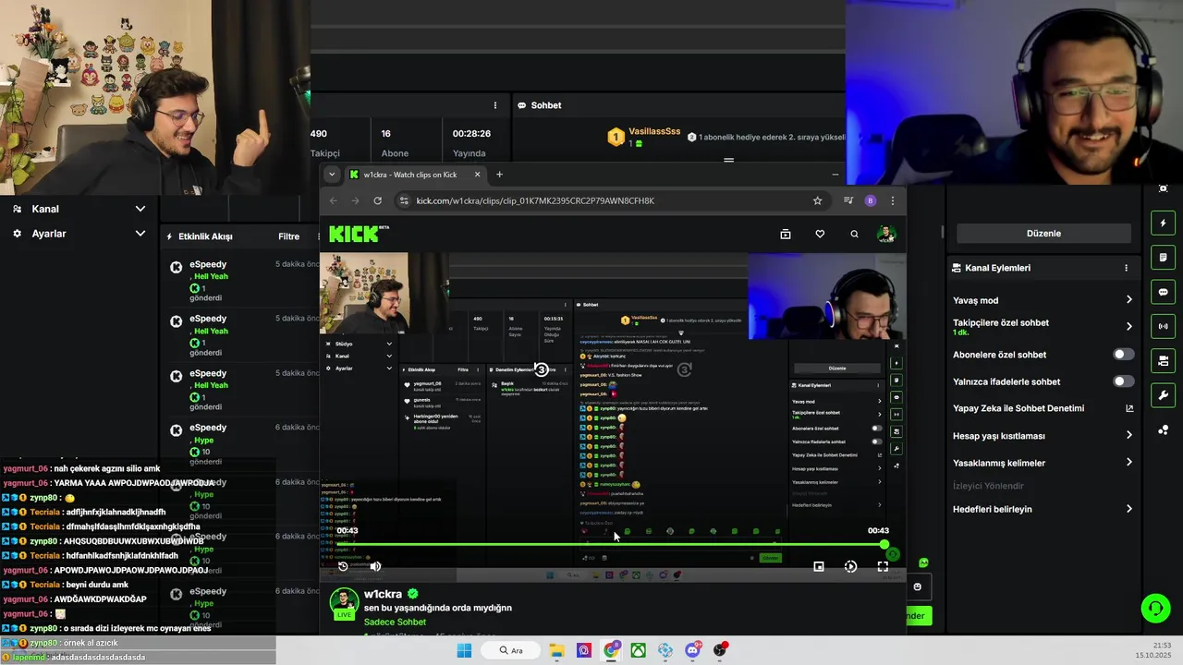
Task: Click the three-circles dashboard sidebar icon
Action: click(1164, 429)
